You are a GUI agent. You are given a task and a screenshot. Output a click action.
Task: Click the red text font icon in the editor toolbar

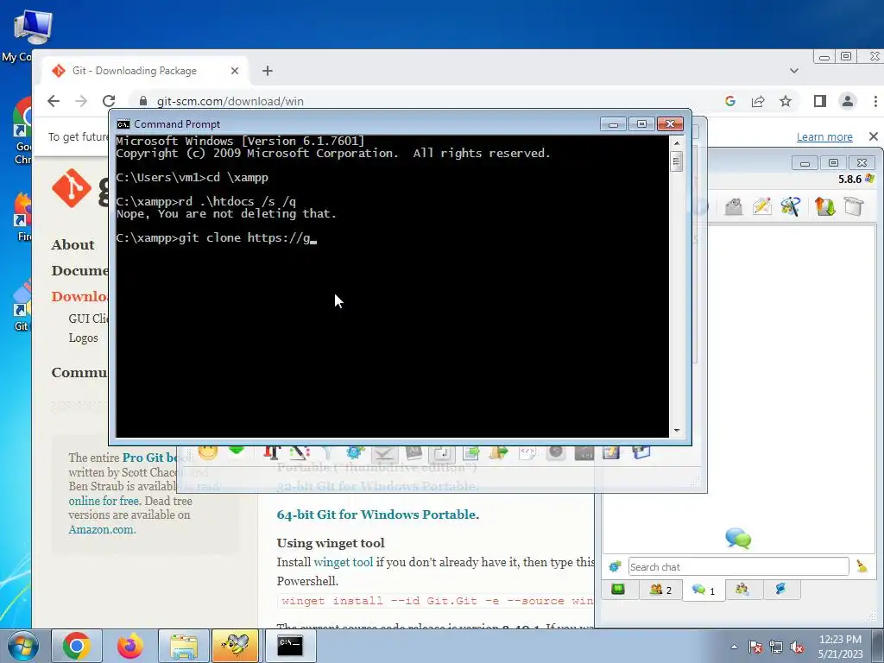point(272,451)
